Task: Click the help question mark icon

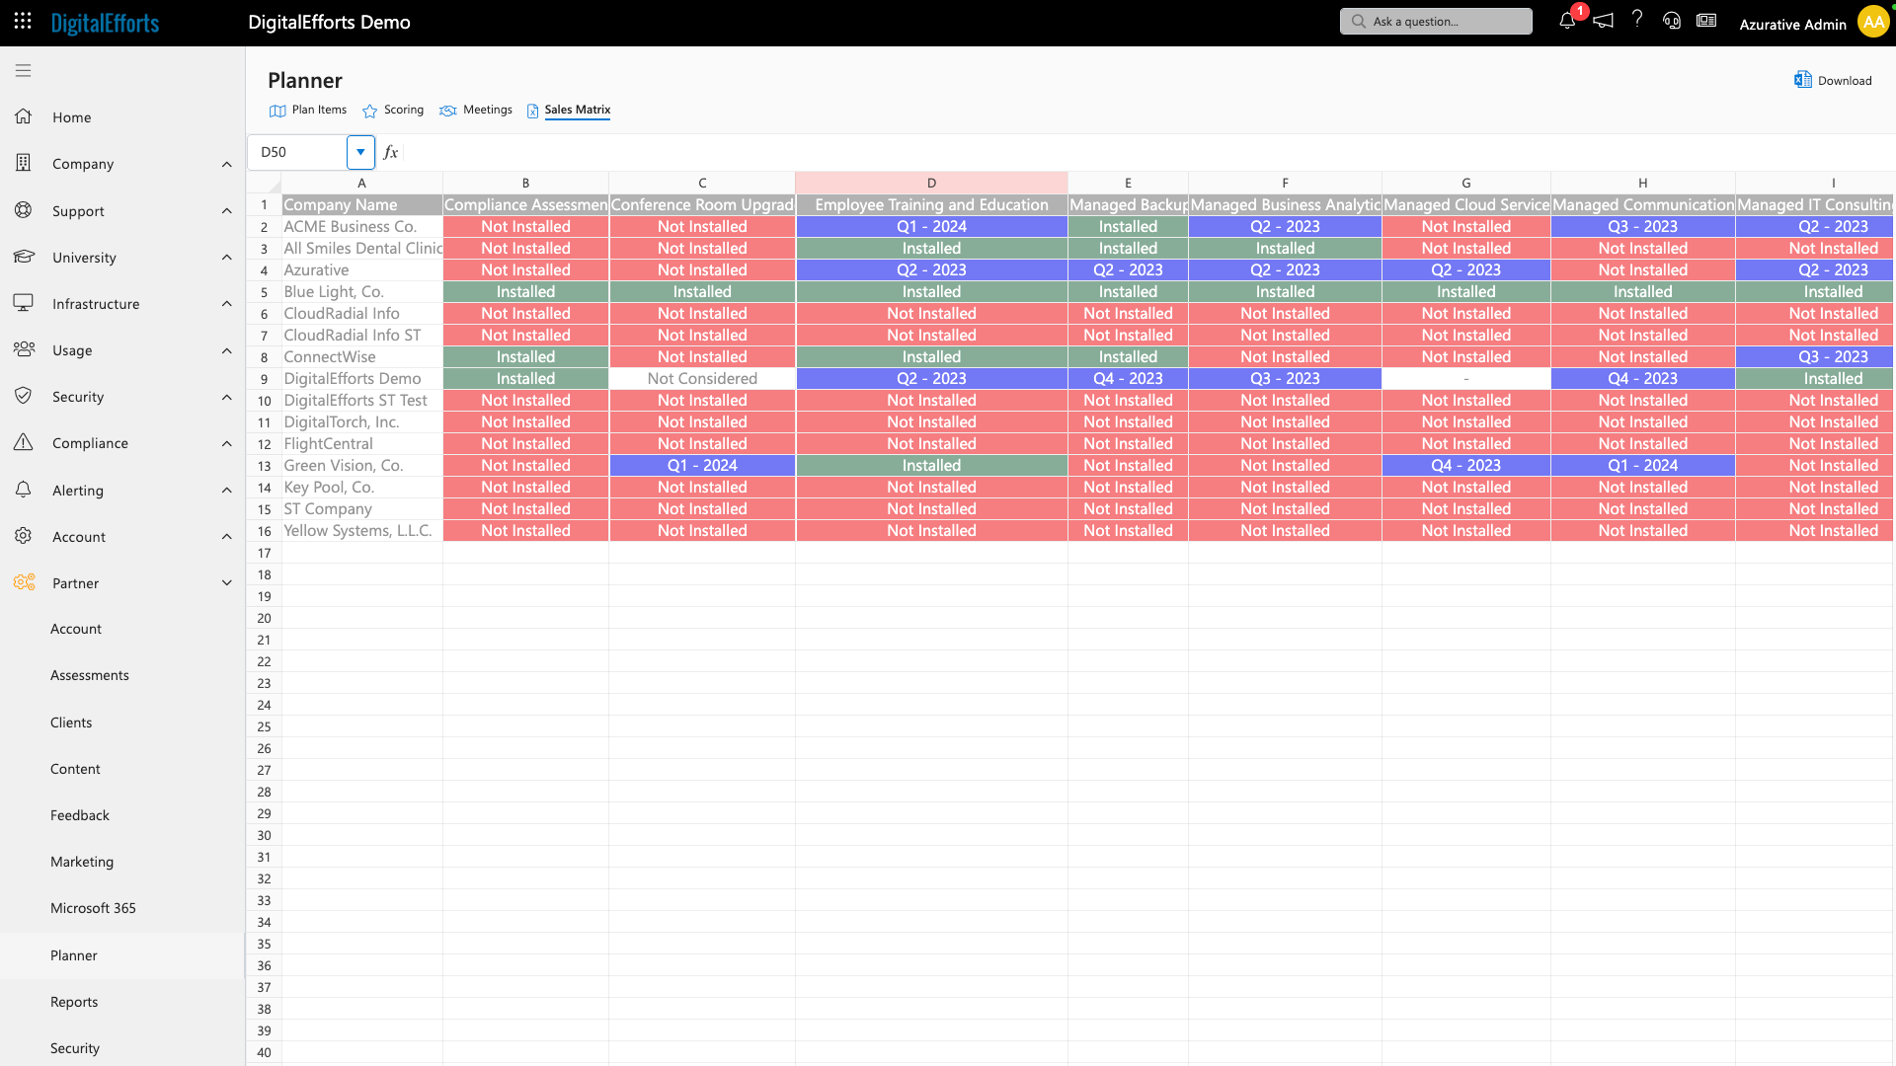Action: point(1637,20)
